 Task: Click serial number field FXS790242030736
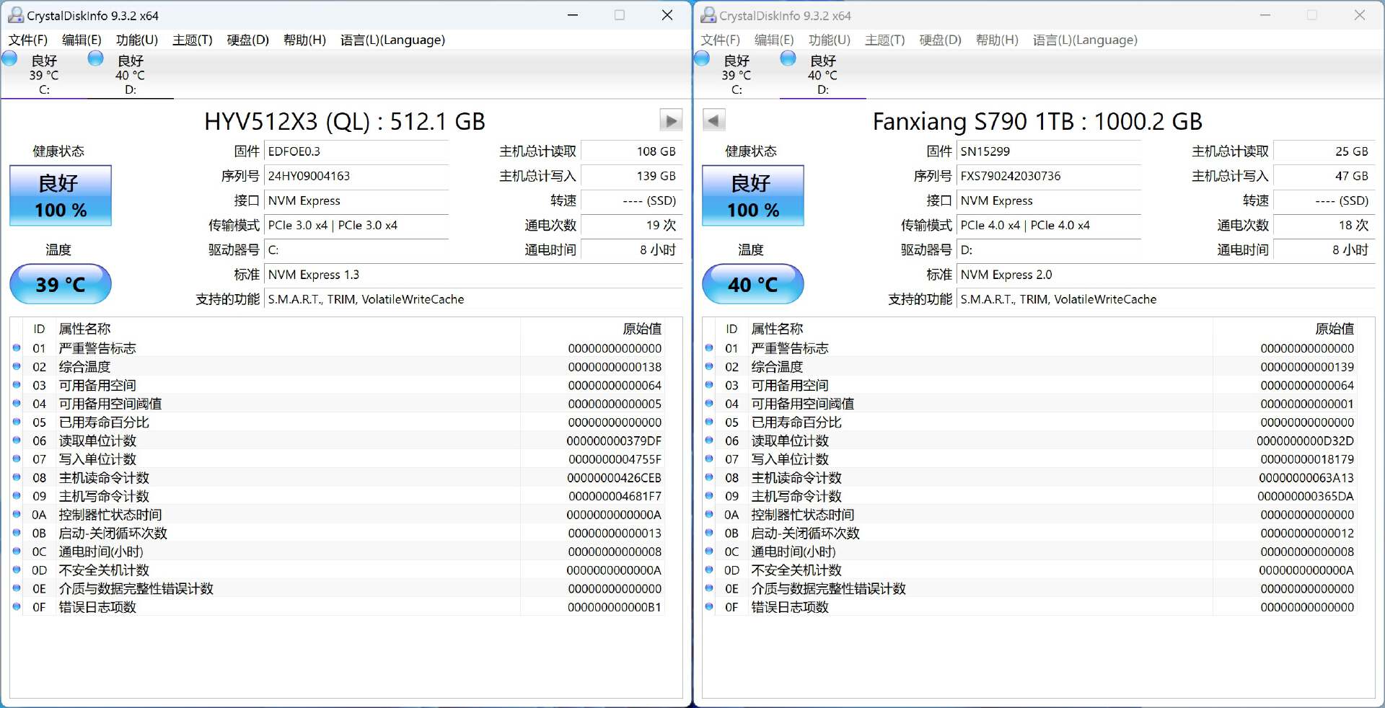(x=1049, y=176)
